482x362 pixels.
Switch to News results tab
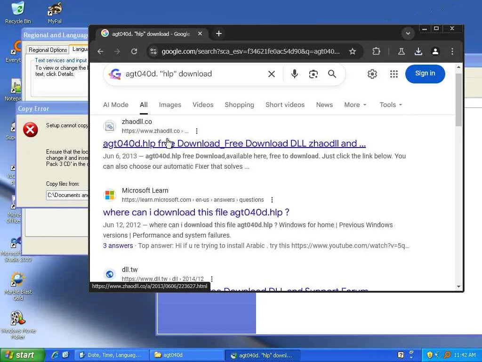click(324, 105)
